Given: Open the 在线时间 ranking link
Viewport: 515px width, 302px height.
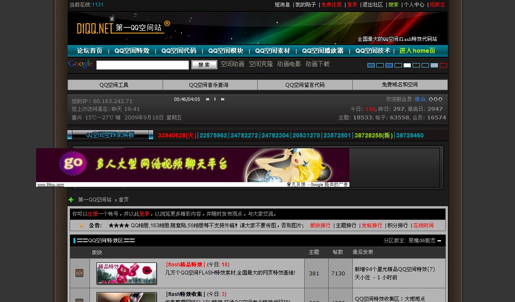Looking at the screenshot, I should pyautogui.click(x=423, y=226).
